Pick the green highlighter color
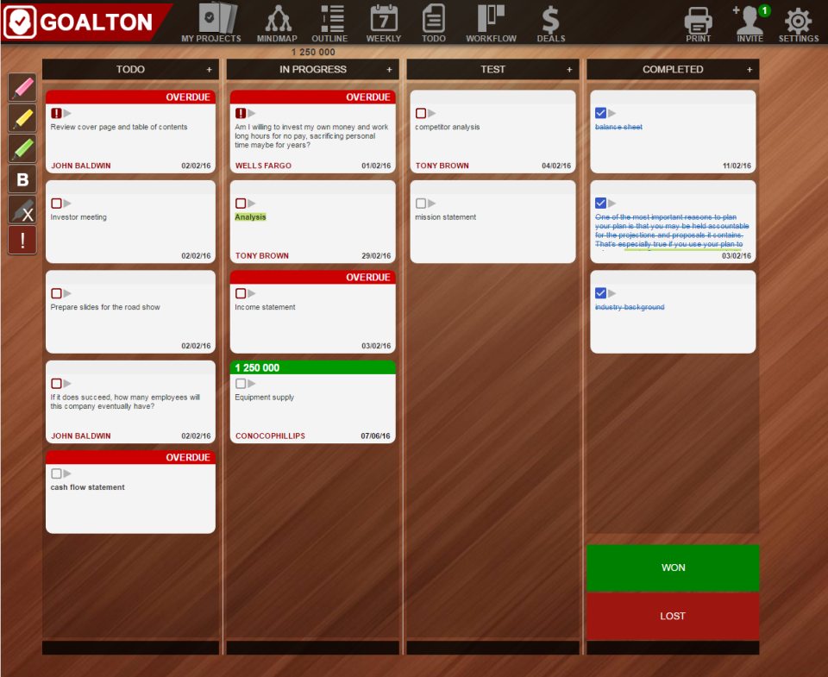Viewport: 828px width, 677px height. tap(22, 148)
